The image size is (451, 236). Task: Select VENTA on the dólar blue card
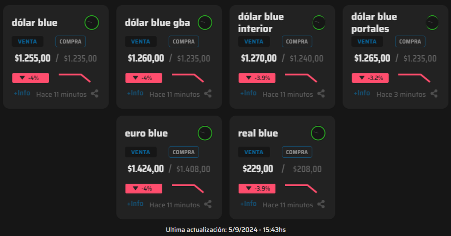tap(27, 41)
